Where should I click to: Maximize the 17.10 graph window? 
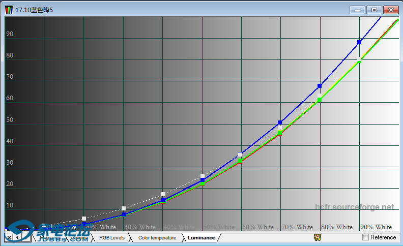pyautogui.click(x=374, y=10)
